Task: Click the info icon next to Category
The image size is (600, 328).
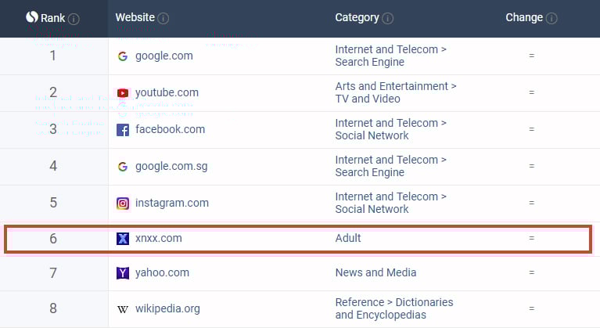Action: coord(388,19)
